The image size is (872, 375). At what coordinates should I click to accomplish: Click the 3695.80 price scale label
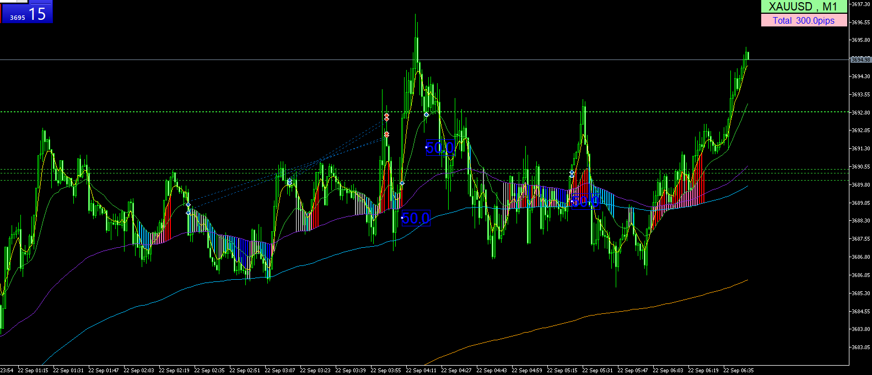[x=861, y=40]
